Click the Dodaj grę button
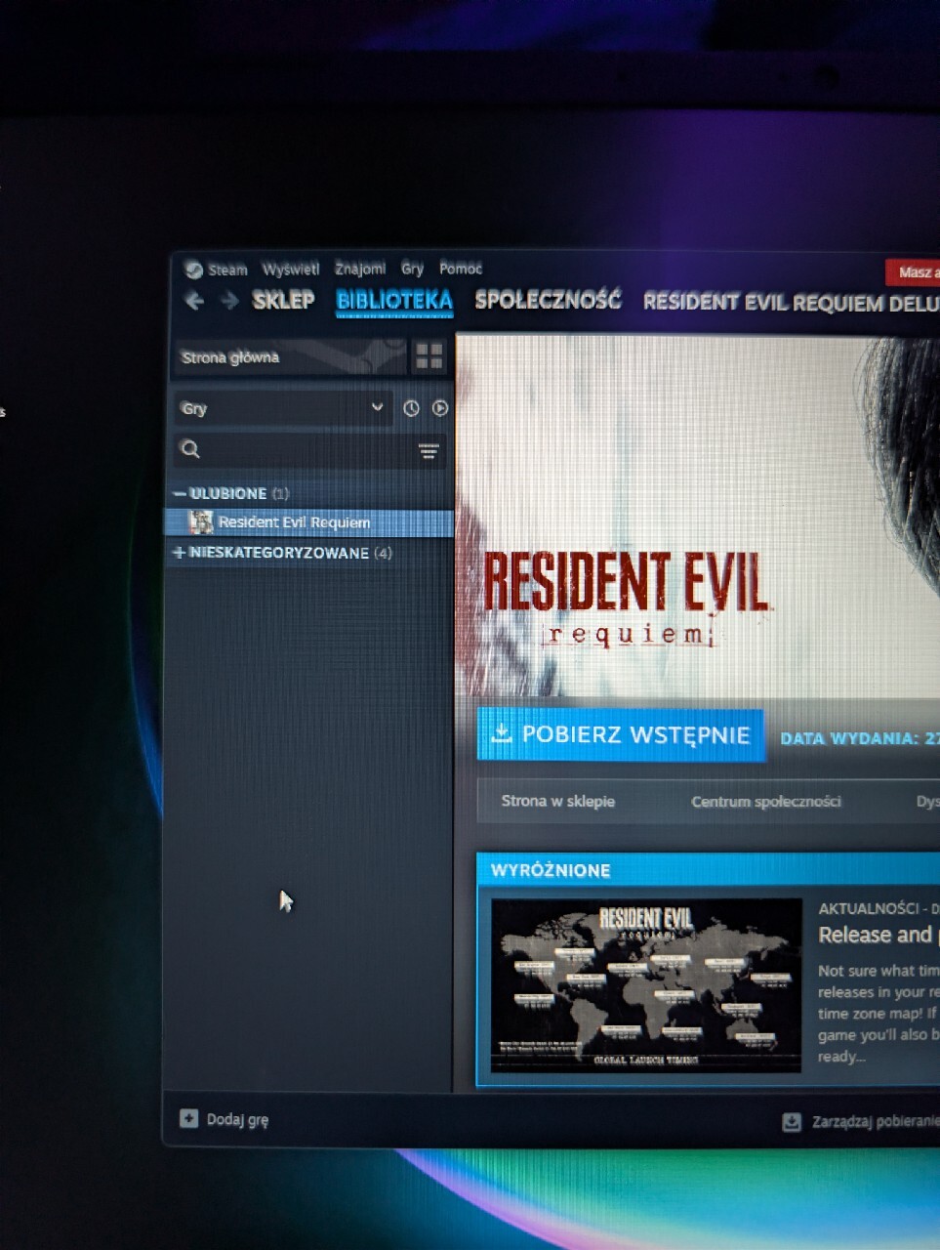Screen dimensions: 940x1250 [x=225, y=1119]
